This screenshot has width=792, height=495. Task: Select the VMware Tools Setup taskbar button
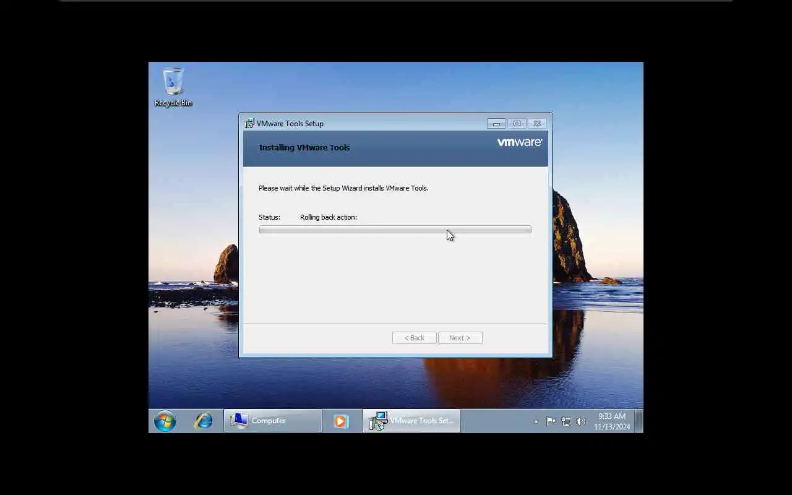[411, 421]
